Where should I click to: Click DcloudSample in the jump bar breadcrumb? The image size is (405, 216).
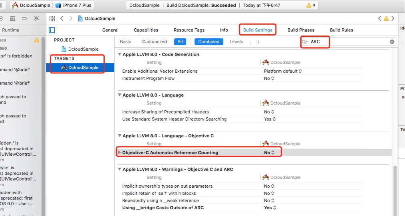(100, 18)
